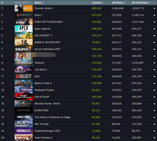The height and width of the screenshot is (141, 157).
Task: Add Dota 2 using its plus icon
Action: (154, 15)
